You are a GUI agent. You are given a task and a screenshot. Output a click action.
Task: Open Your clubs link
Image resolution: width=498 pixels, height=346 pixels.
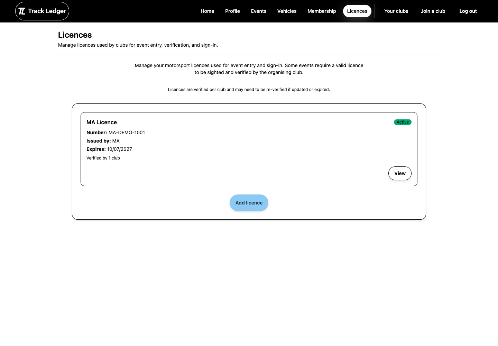pos(396,11)
